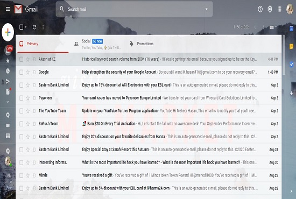This screenshot has height=199, width=296.
Task: Select the Google email checkbox
Action: click(x=22, y=72)
